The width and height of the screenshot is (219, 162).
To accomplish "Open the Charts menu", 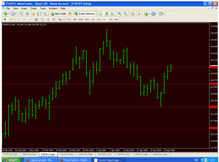I will [x=33, y=8].
